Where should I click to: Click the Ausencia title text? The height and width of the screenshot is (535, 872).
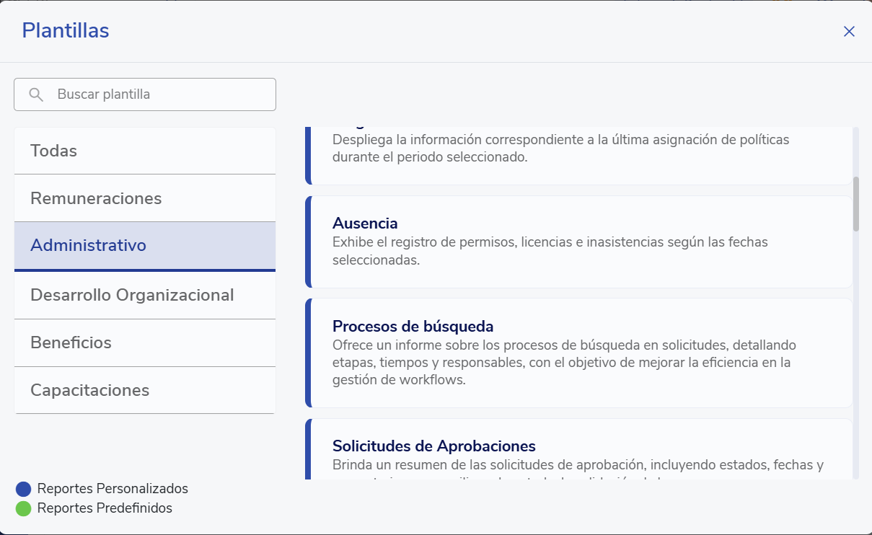pos(365,223)
